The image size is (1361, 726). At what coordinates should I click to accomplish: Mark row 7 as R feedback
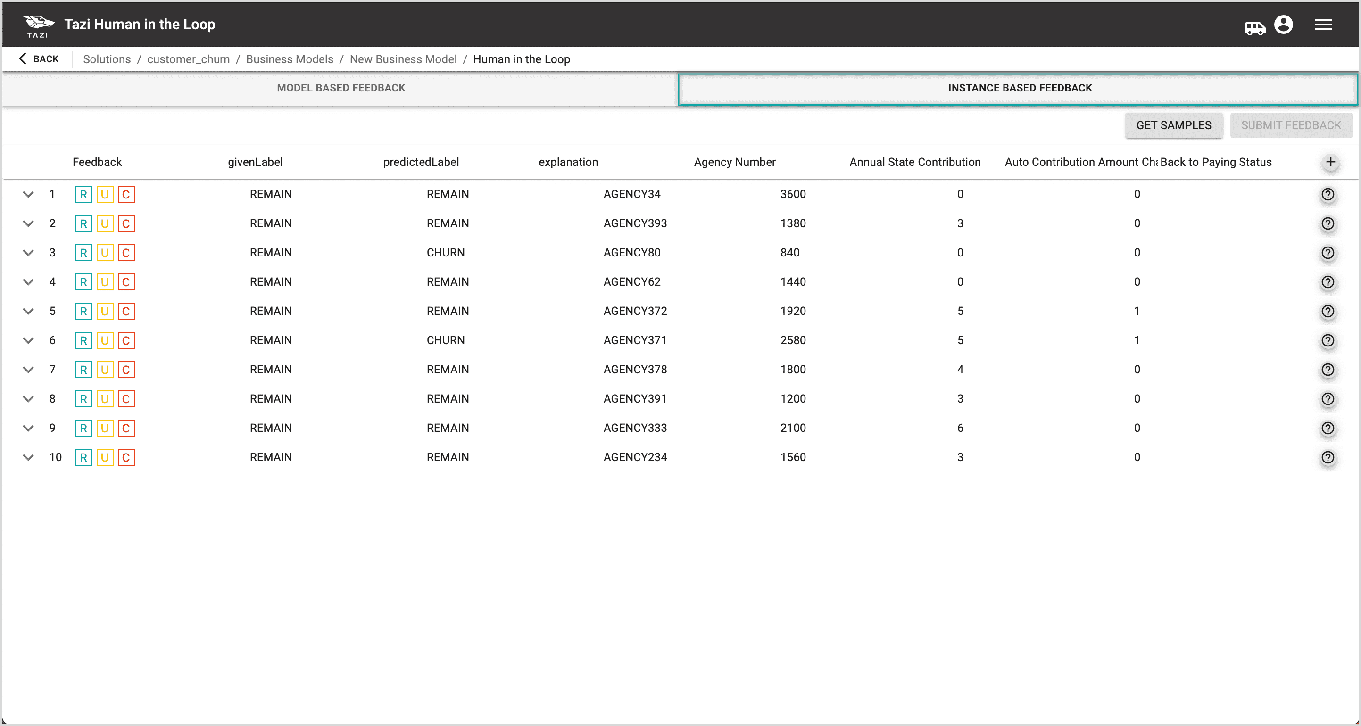coord(83,370)
